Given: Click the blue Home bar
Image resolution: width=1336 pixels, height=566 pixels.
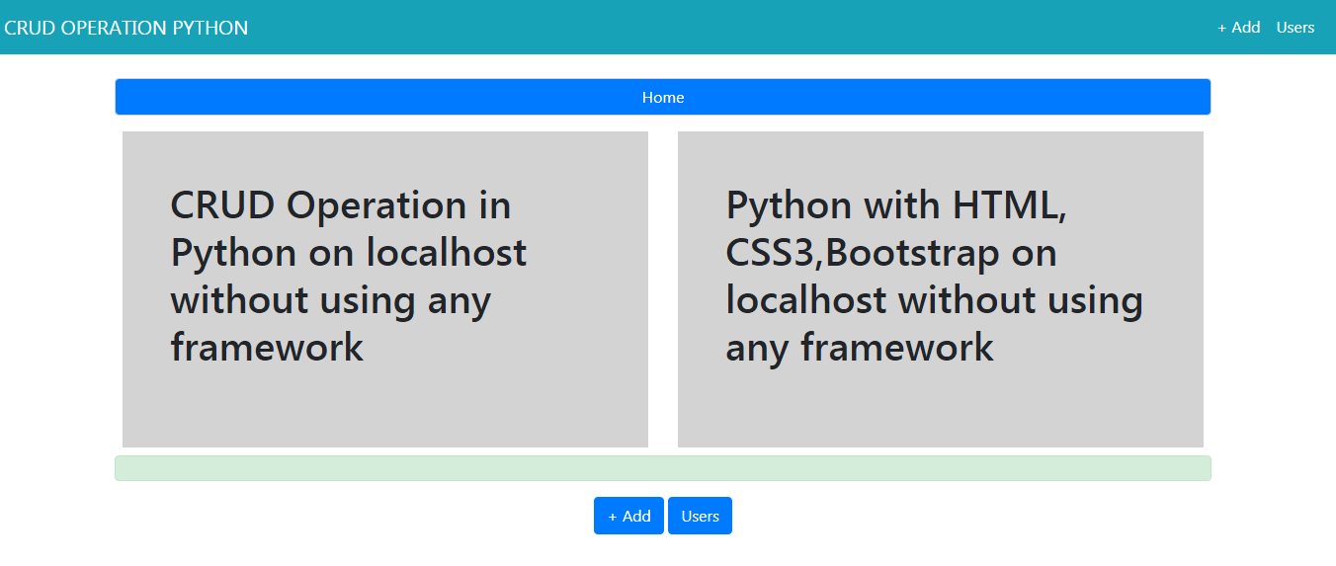Looking at the screenshot, I should pos(663,97).
